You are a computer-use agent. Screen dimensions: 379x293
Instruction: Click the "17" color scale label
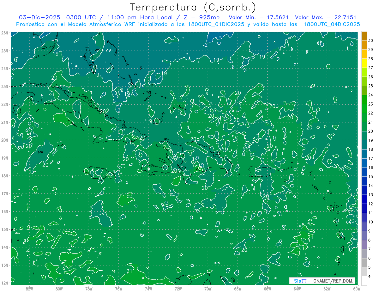pyautogui.click(x=371, y=158)
